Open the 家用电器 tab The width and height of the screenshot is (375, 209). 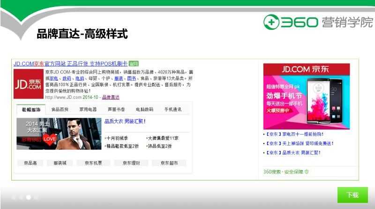point(88,109)
